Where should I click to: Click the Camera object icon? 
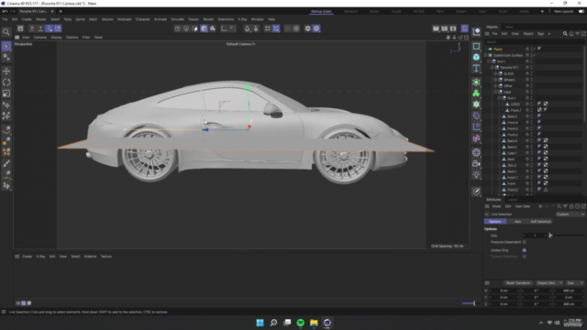pos(476,163)
